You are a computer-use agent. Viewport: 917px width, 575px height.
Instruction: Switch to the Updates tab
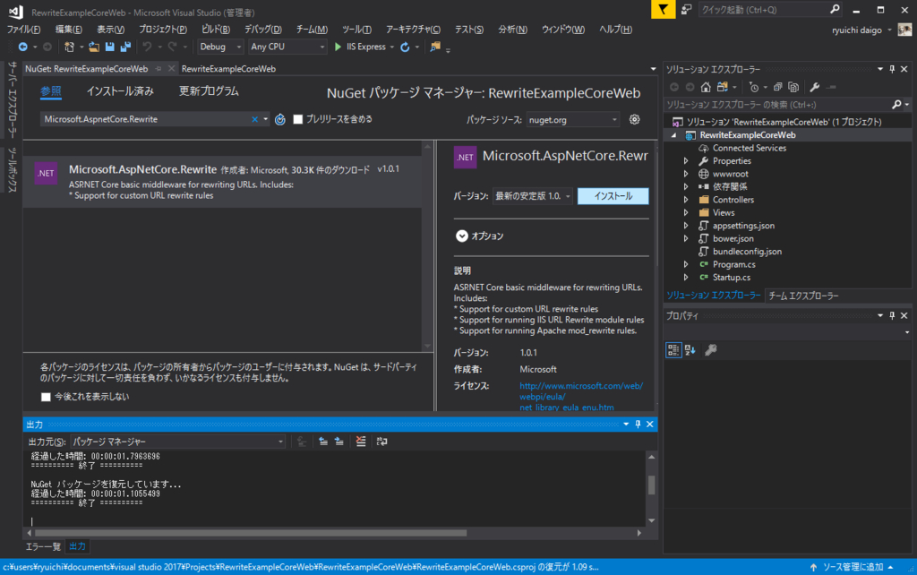209,91
